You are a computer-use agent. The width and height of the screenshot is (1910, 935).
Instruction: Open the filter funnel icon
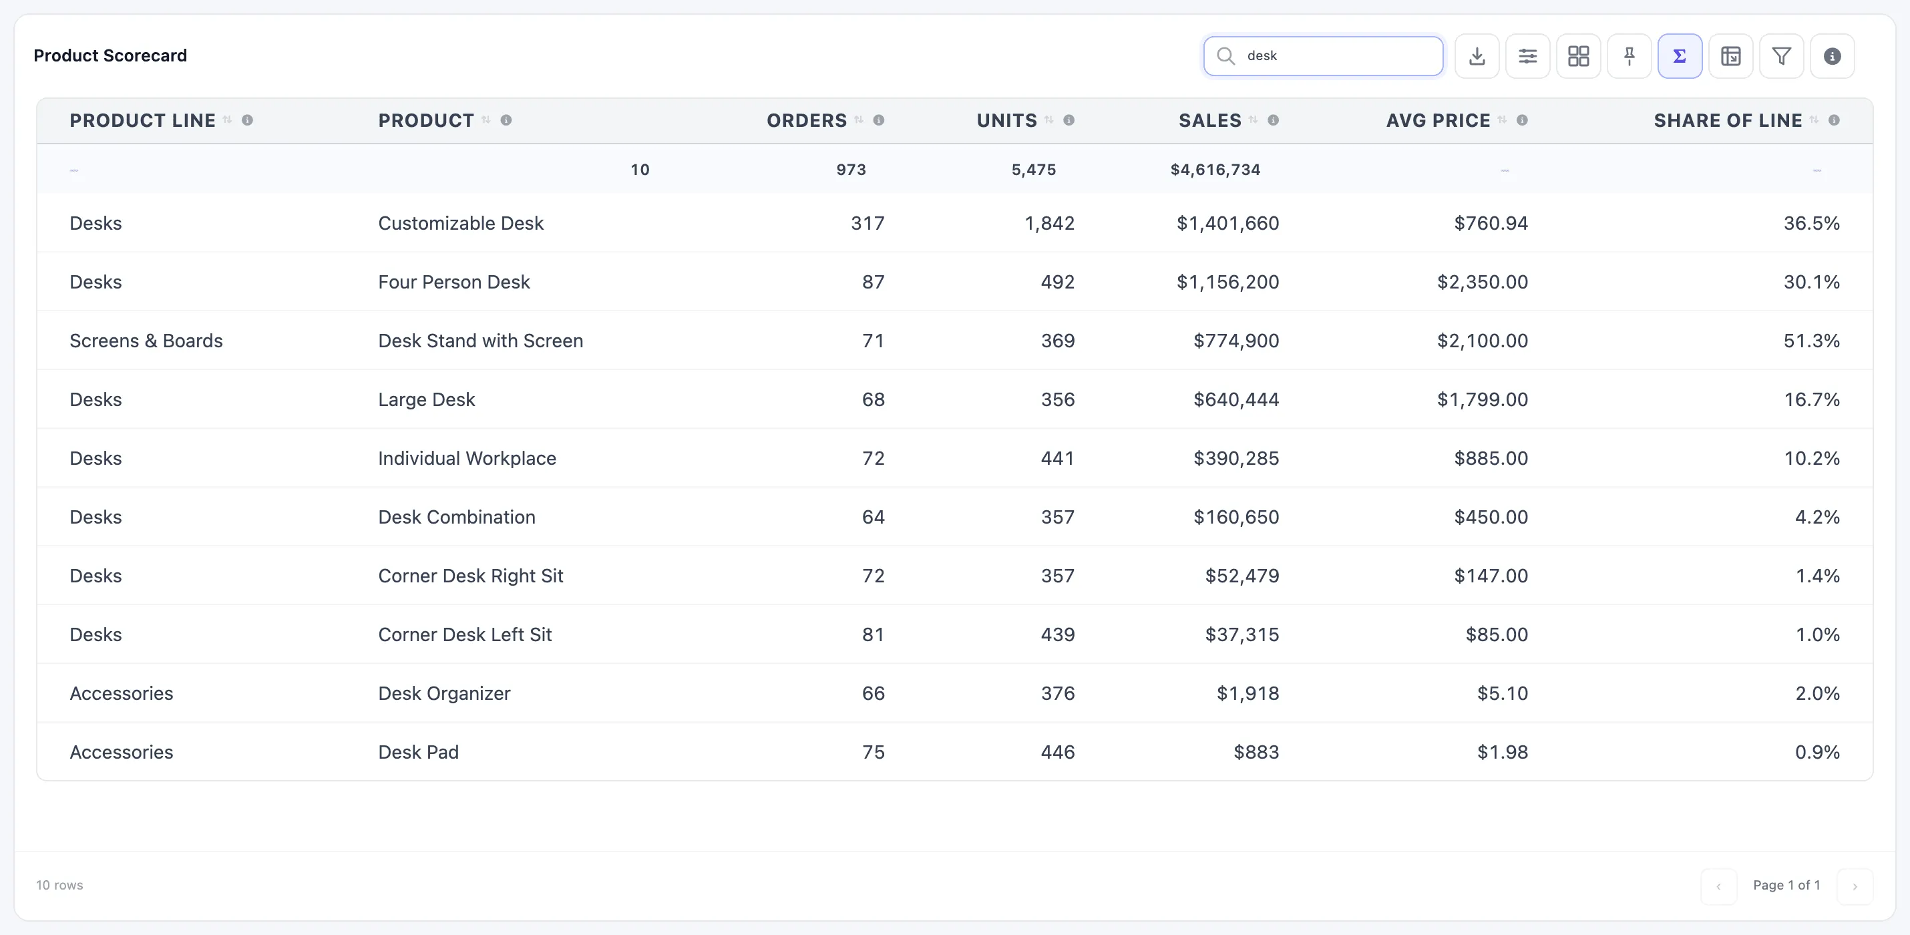pyautogui.click(x=1781, y=56)
